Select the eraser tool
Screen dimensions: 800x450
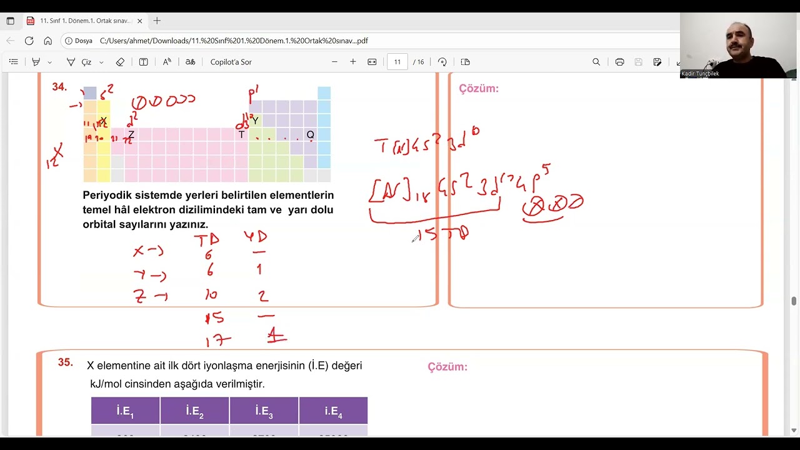point(120,62)
